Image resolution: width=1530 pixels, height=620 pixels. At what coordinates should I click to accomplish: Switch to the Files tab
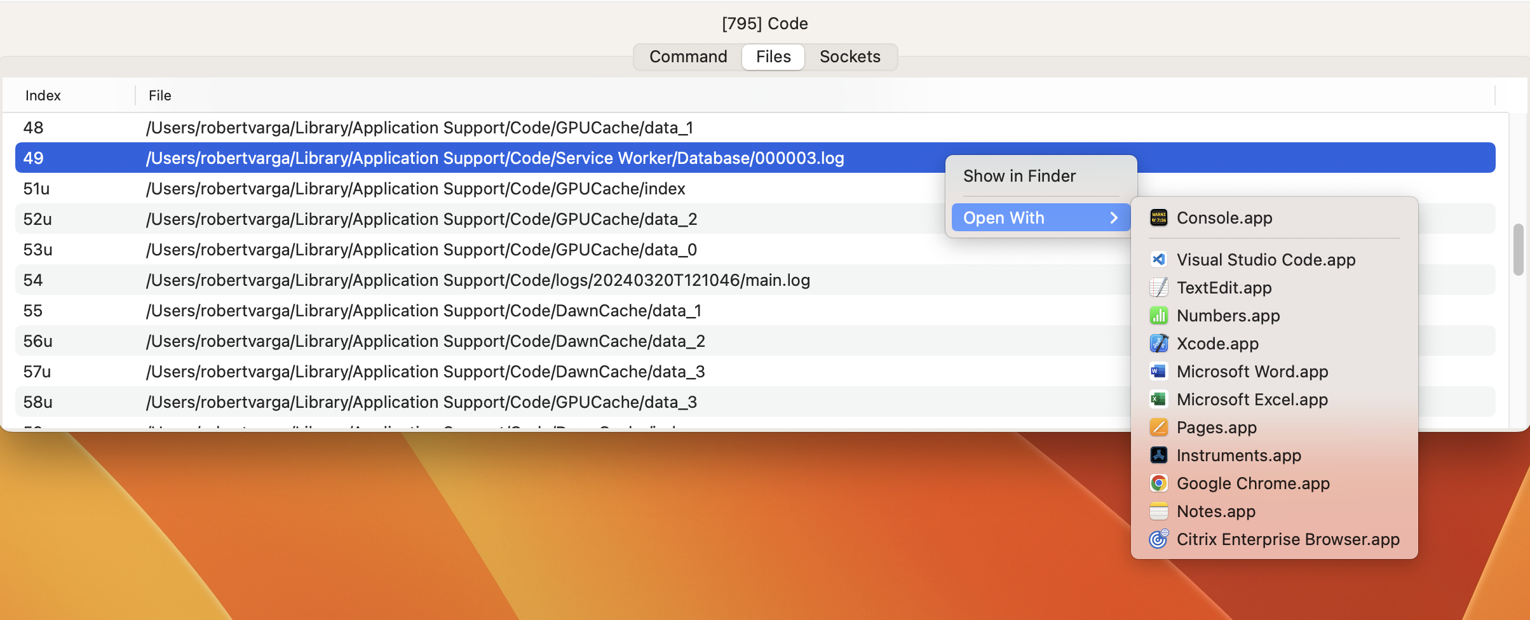[773, 57]
